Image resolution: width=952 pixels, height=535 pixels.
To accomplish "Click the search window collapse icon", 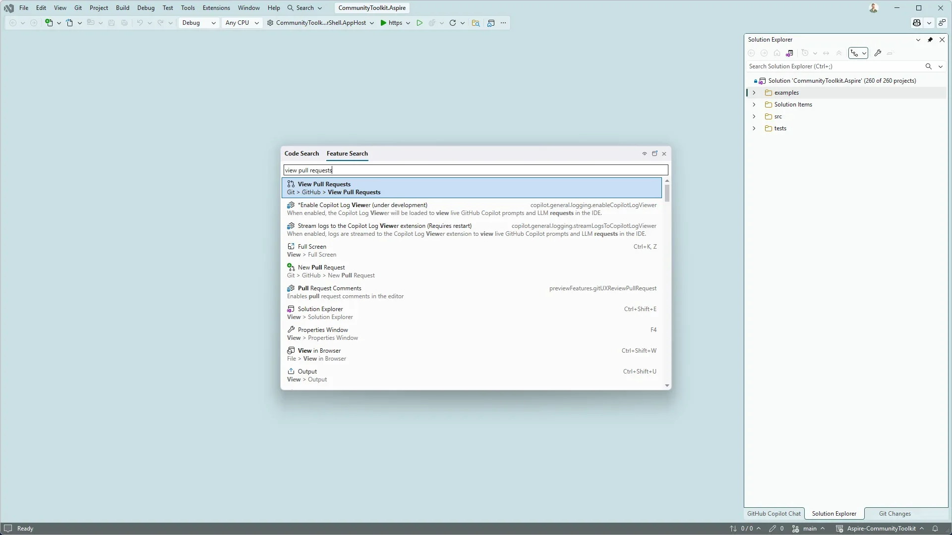I will coord(645,154).
